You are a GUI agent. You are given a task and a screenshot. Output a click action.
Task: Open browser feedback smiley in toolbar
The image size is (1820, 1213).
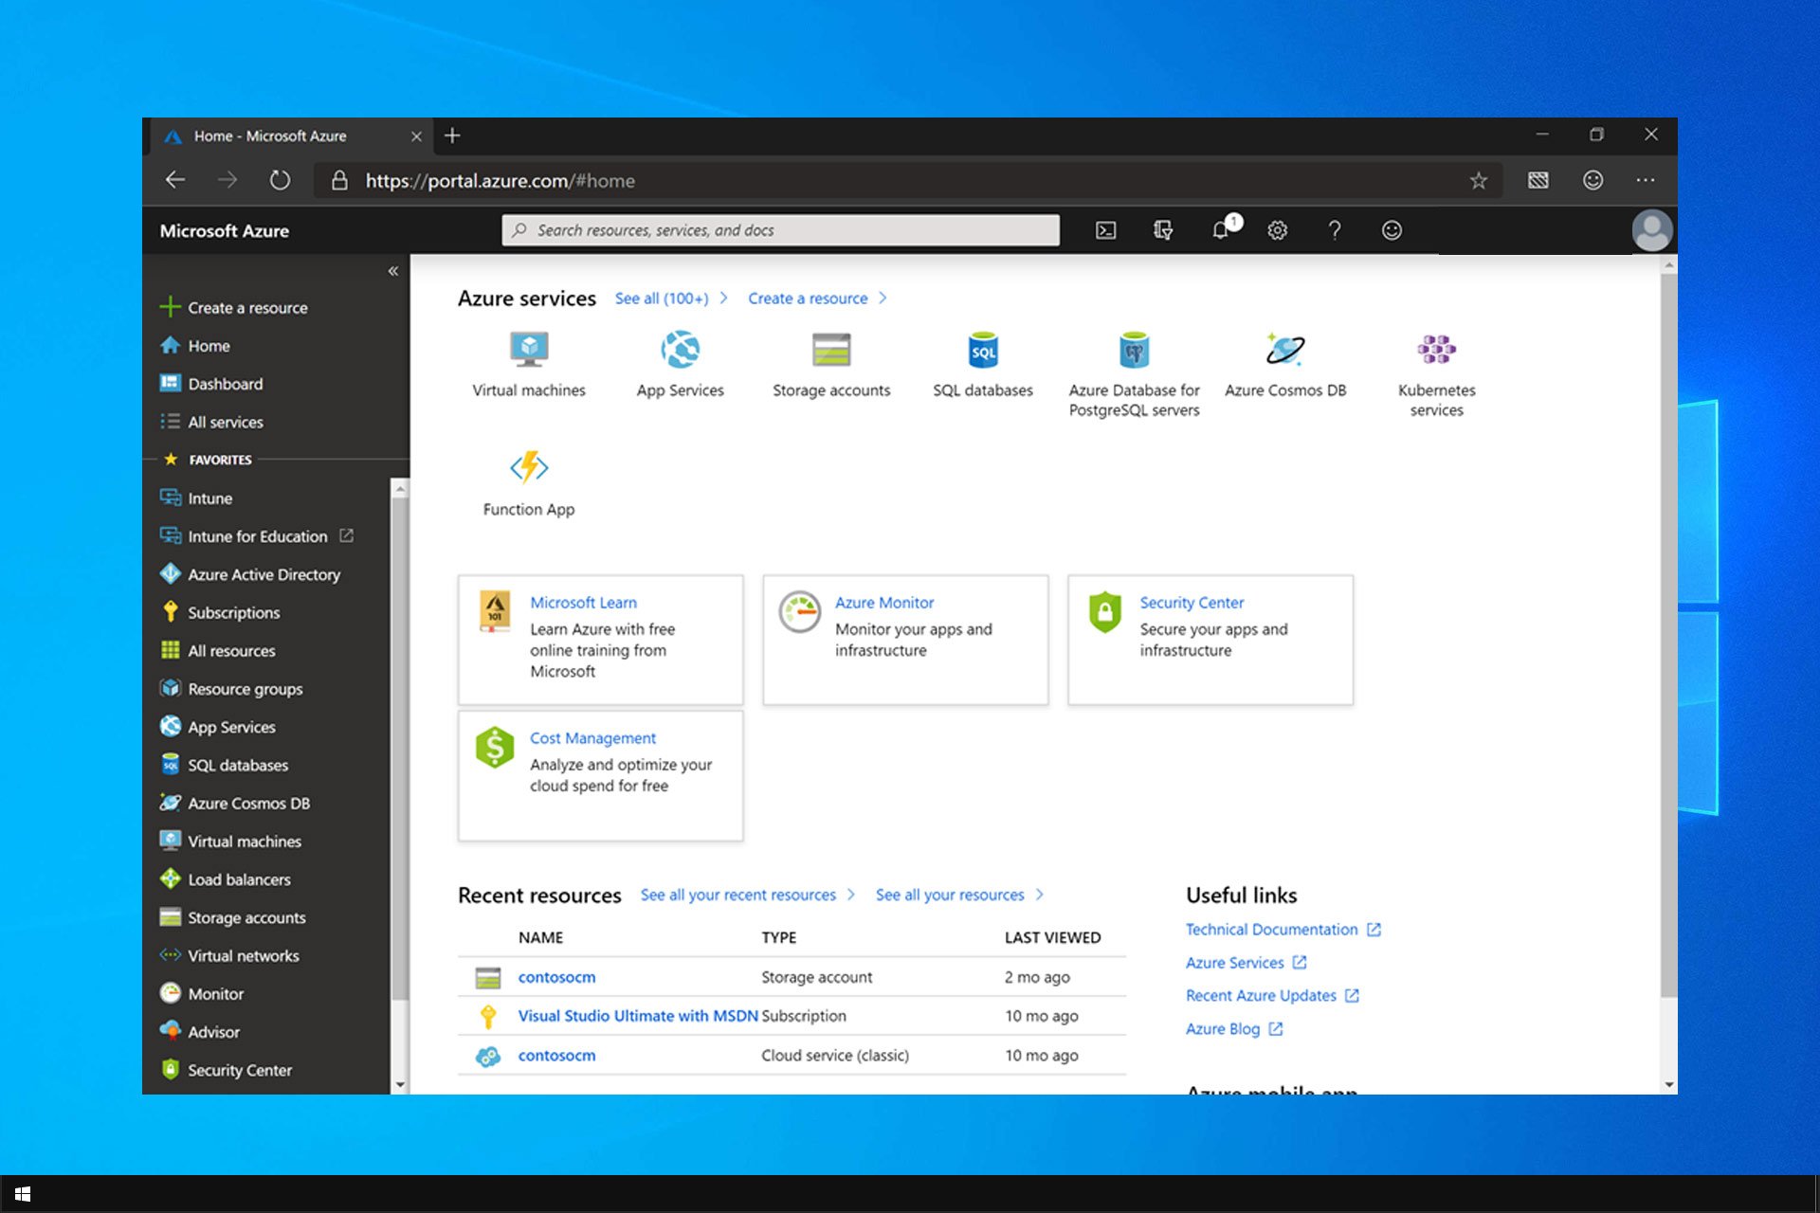point(1593,180)
